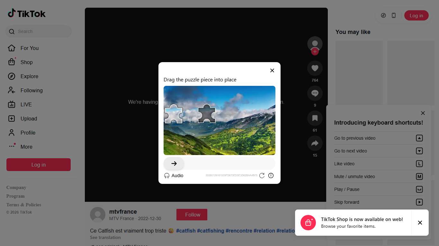Open the comments speech bubble icon
Screen dimensions: 439x246
[315, 93]
